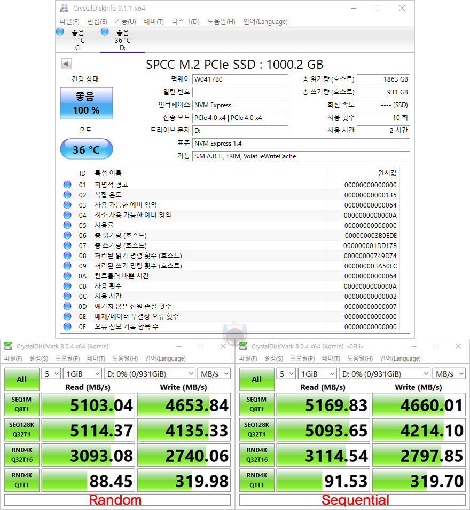
Task: Open 디스크(D) menu in CrystalDiskInfo
Action: point(186,22)
